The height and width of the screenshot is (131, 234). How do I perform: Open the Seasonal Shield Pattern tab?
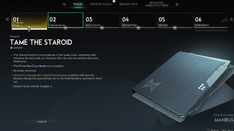pos(157,4)
